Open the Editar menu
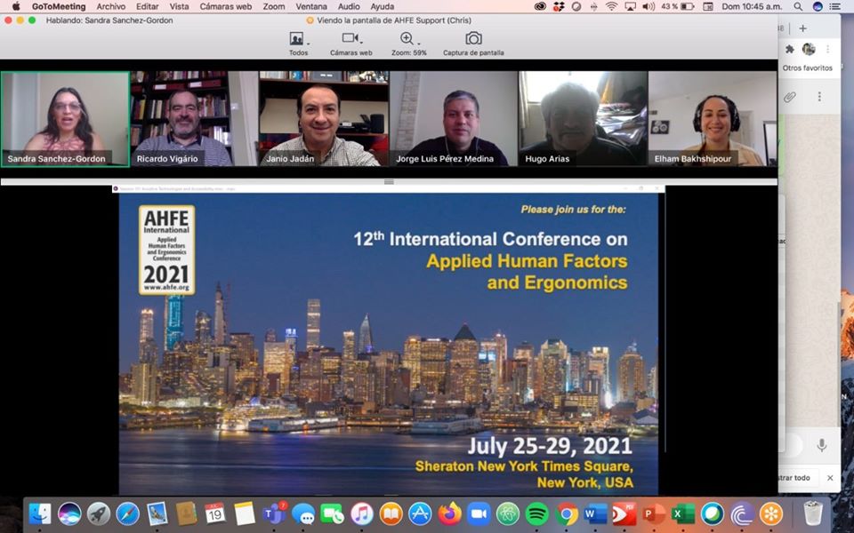Viewport: 854px width, 533px height. coord(147,6)
